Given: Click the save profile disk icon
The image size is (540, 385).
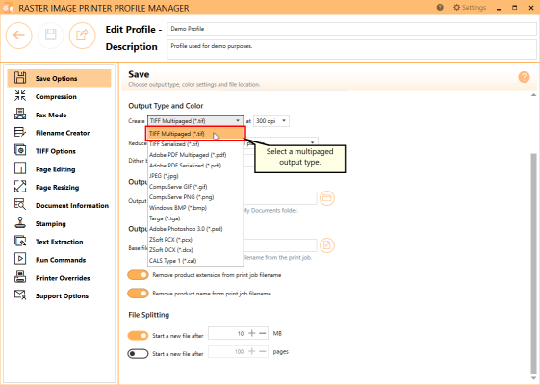Looking at the screenshot, I should pos(50,35).
